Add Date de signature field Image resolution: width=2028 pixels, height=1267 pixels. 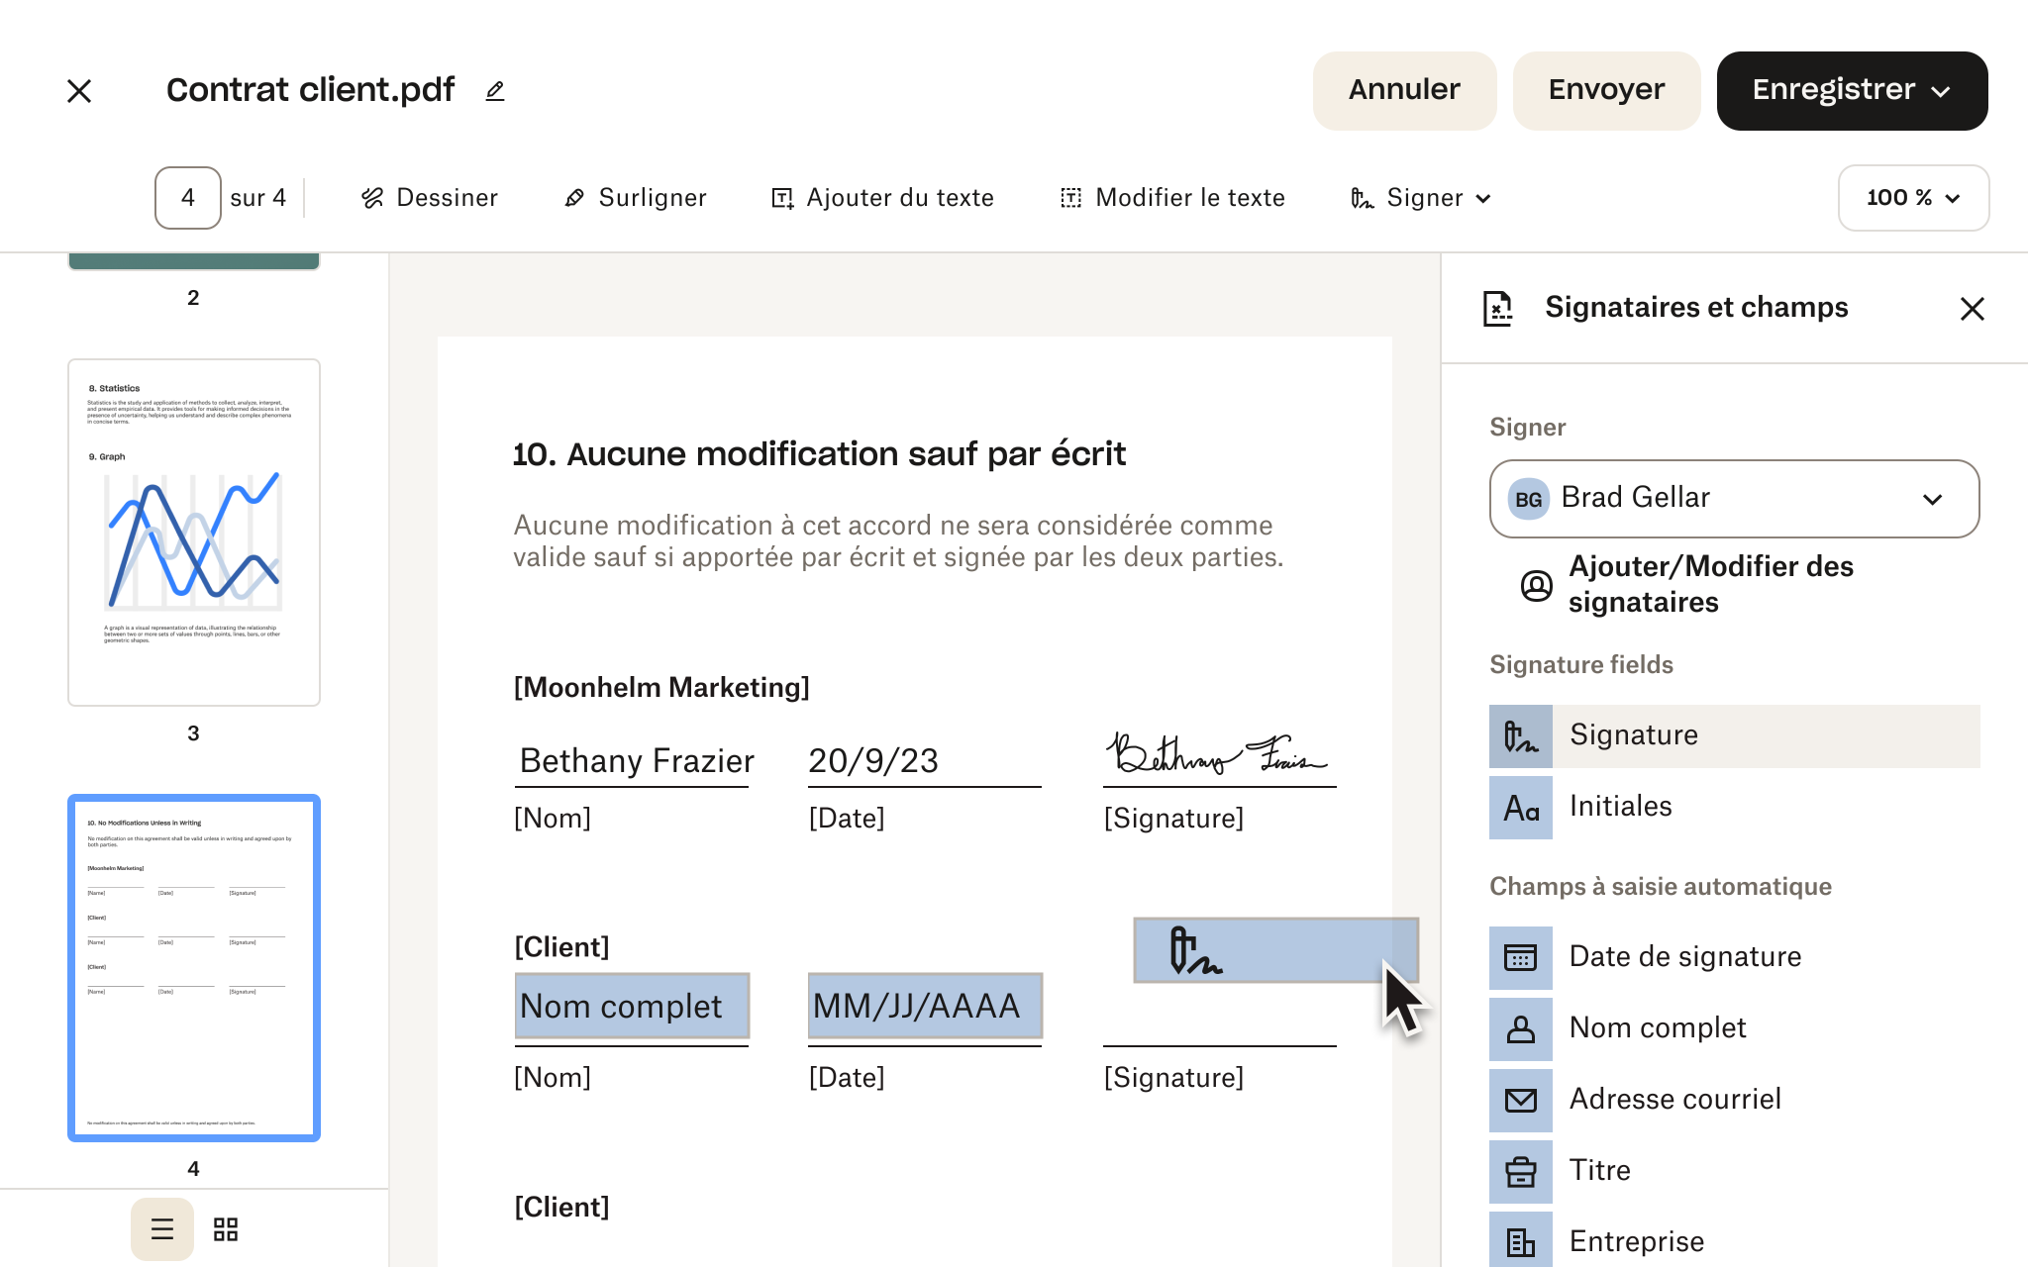click(1734, 958)
